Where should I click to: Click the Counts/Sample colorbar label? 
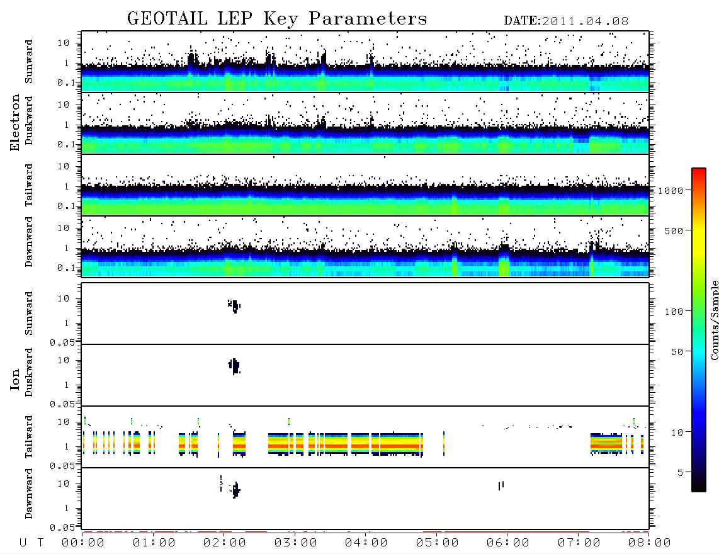715,320
